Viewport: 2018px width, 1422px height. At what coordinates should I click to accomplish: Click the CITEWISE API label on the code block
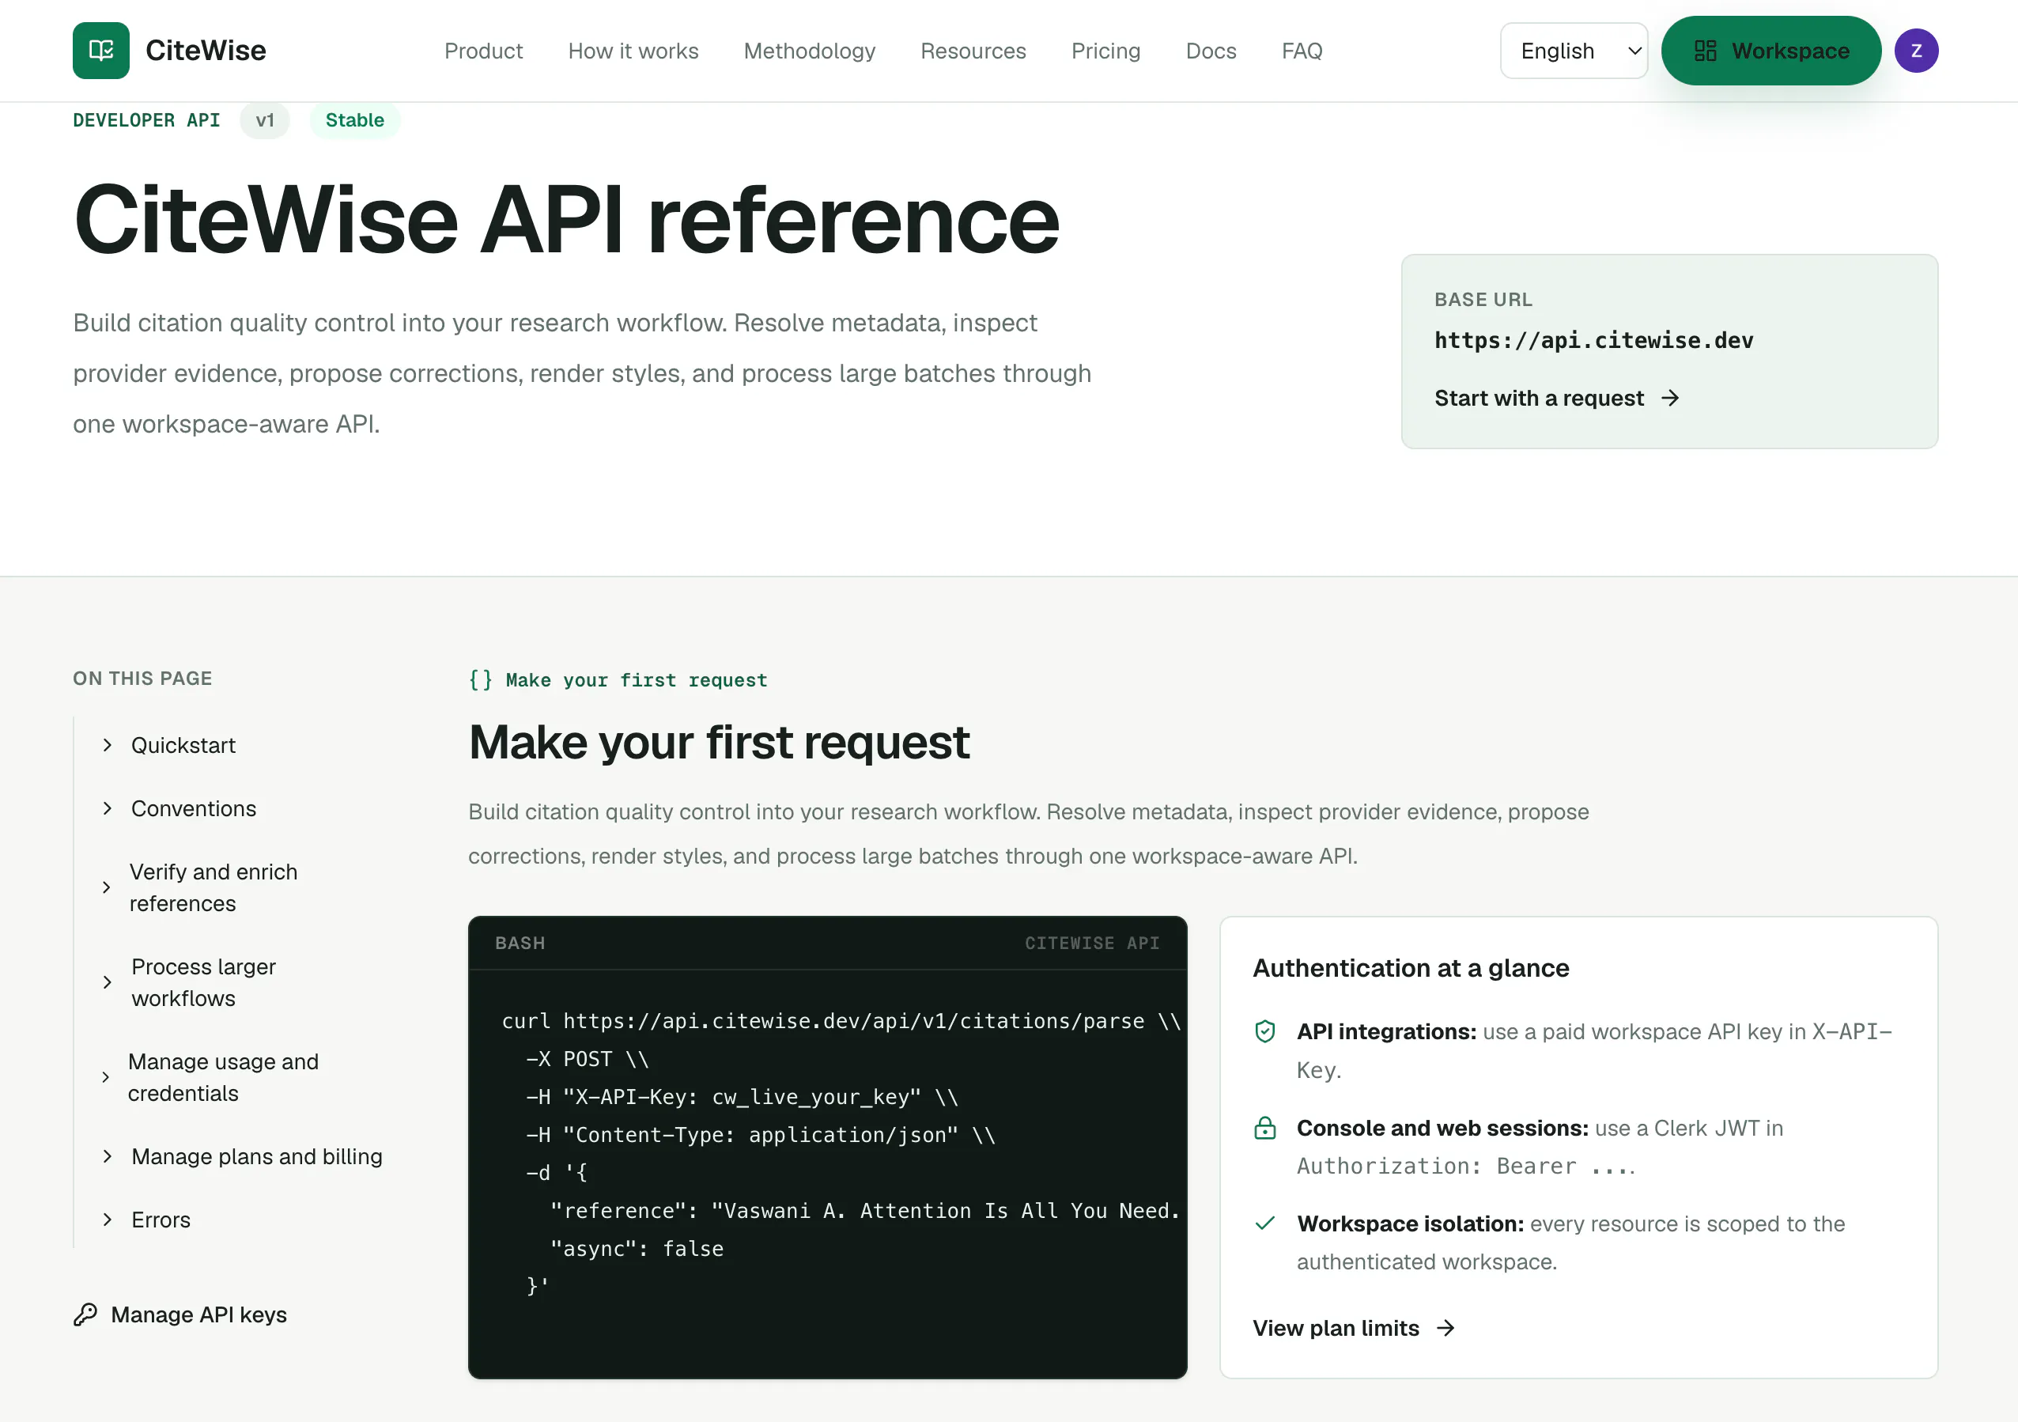pyautogui.click(x=1091, y=944)
